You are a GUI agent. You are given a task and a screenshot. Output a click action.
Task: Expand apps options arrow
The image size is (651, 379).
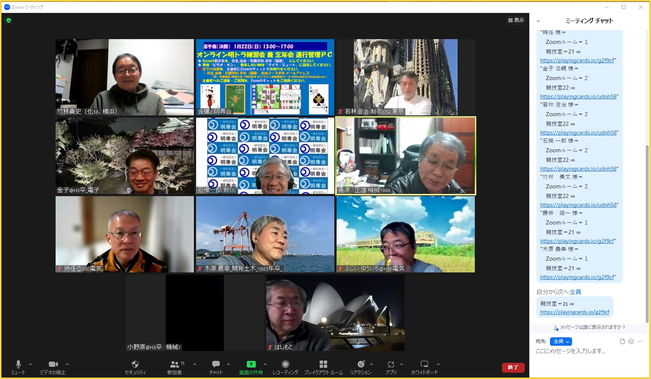(401, 364)
